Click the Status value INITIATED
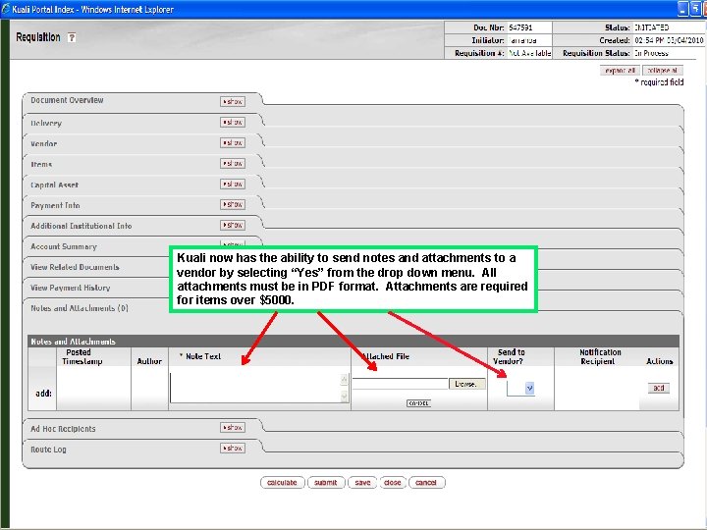The height and width of the screenshot is (530, 707). pyautogui.click(x=652, y=27)
